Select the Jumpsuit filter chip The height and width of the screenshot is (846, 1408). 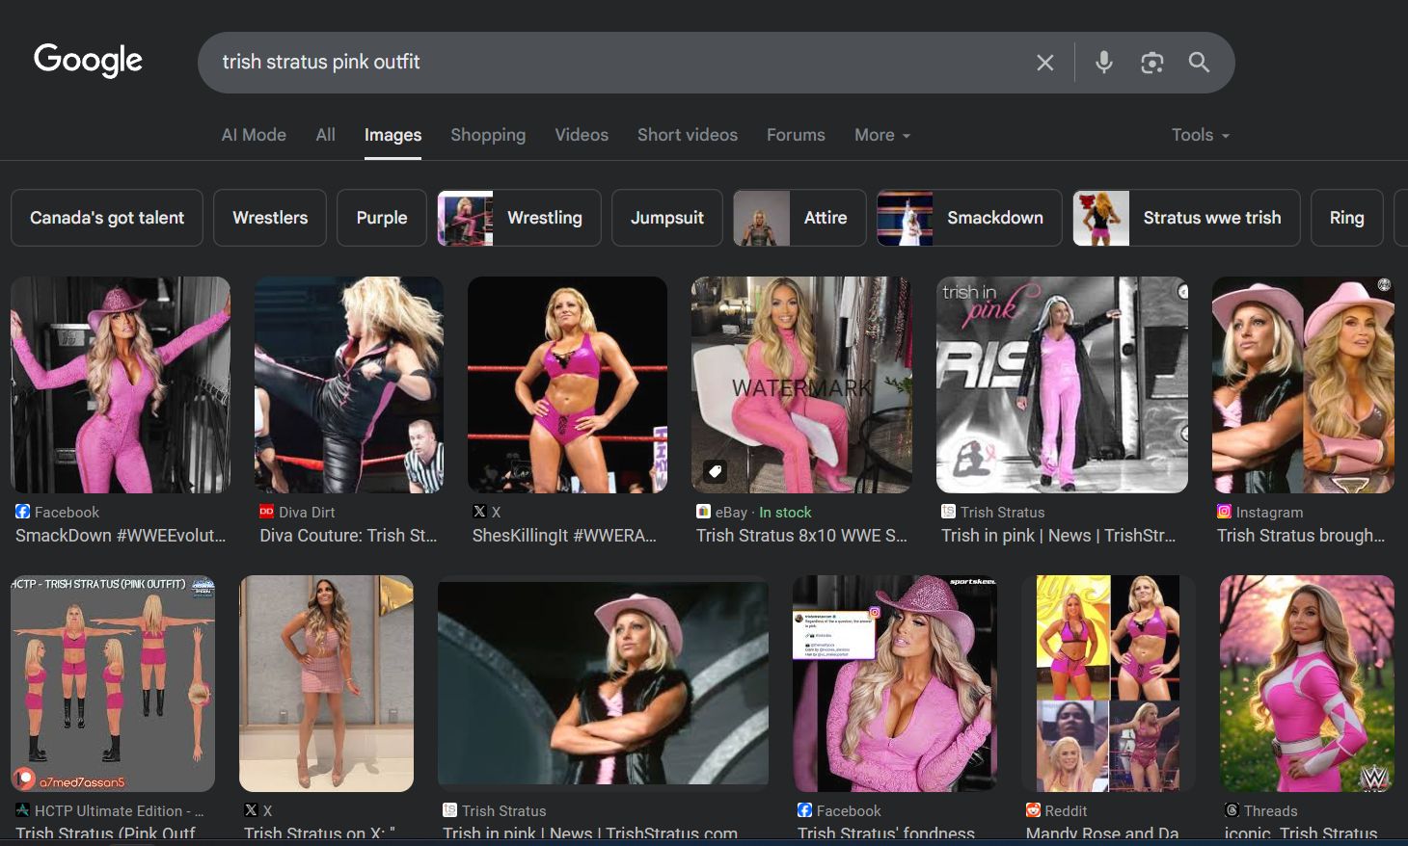click(x=667, y=218)
